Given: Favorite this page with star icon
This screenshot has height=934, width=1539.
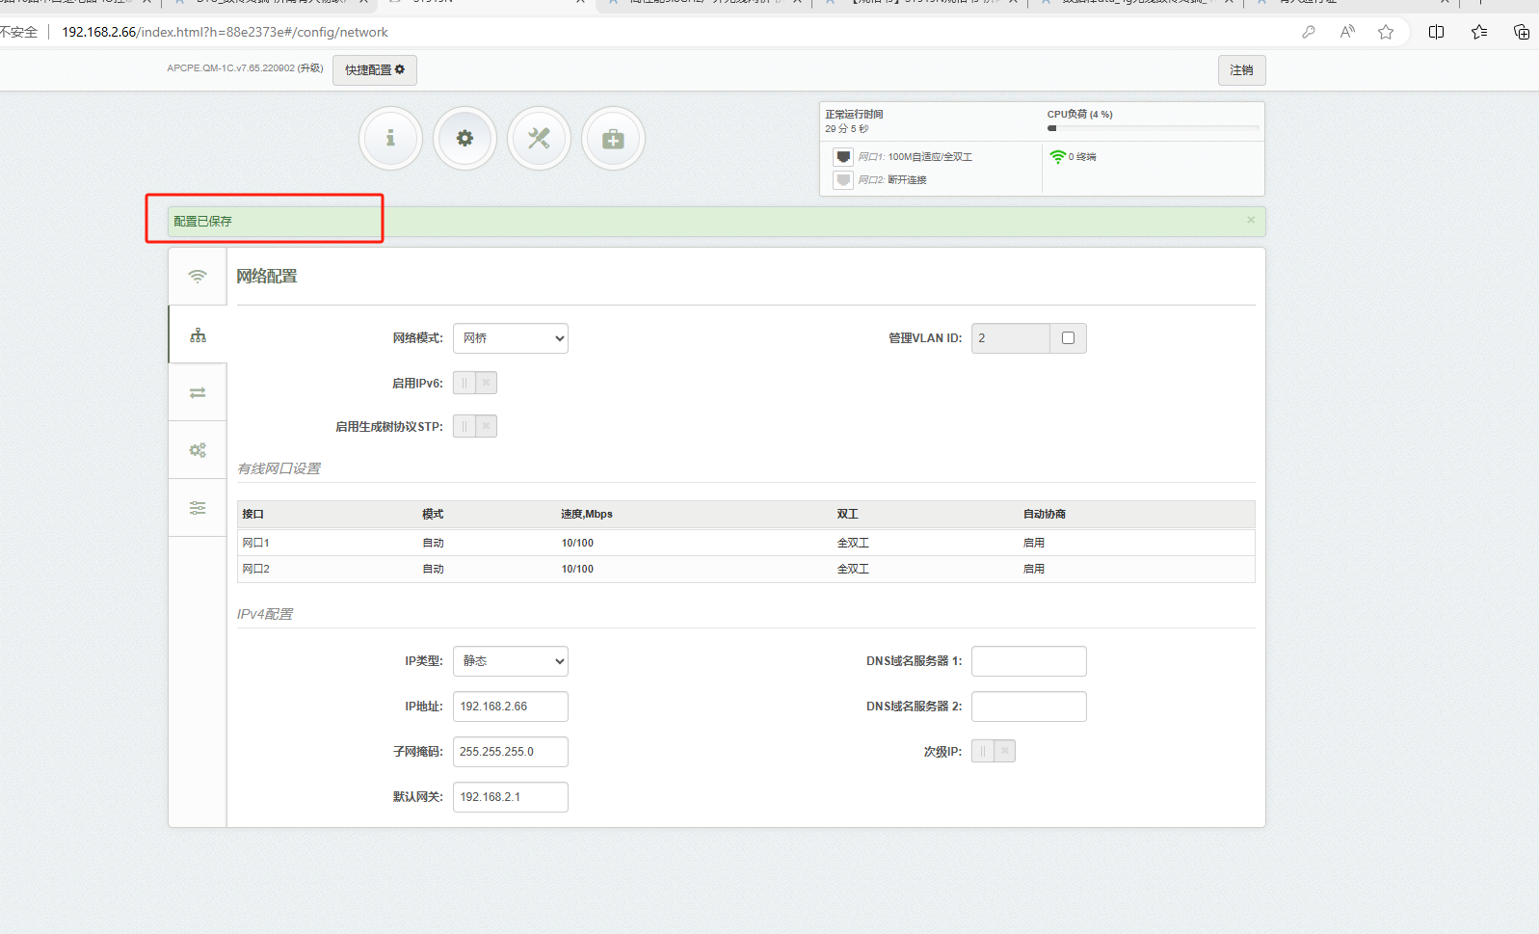Looking at the screenshot, I should point(1386,32).
